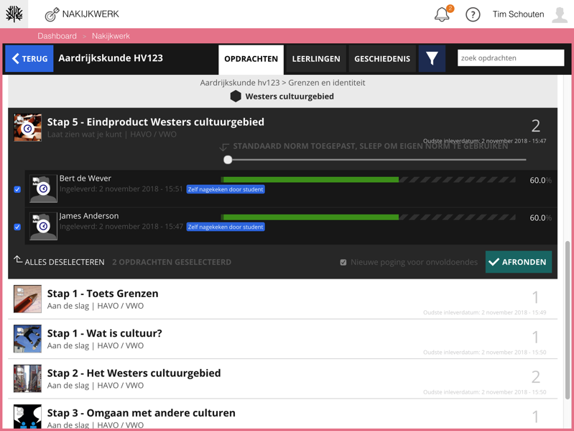The height and width of the screenshot is (431, 574).
Task: Click the user profile avatar icon
Action: pyautogui.click(x=560, y=14)
